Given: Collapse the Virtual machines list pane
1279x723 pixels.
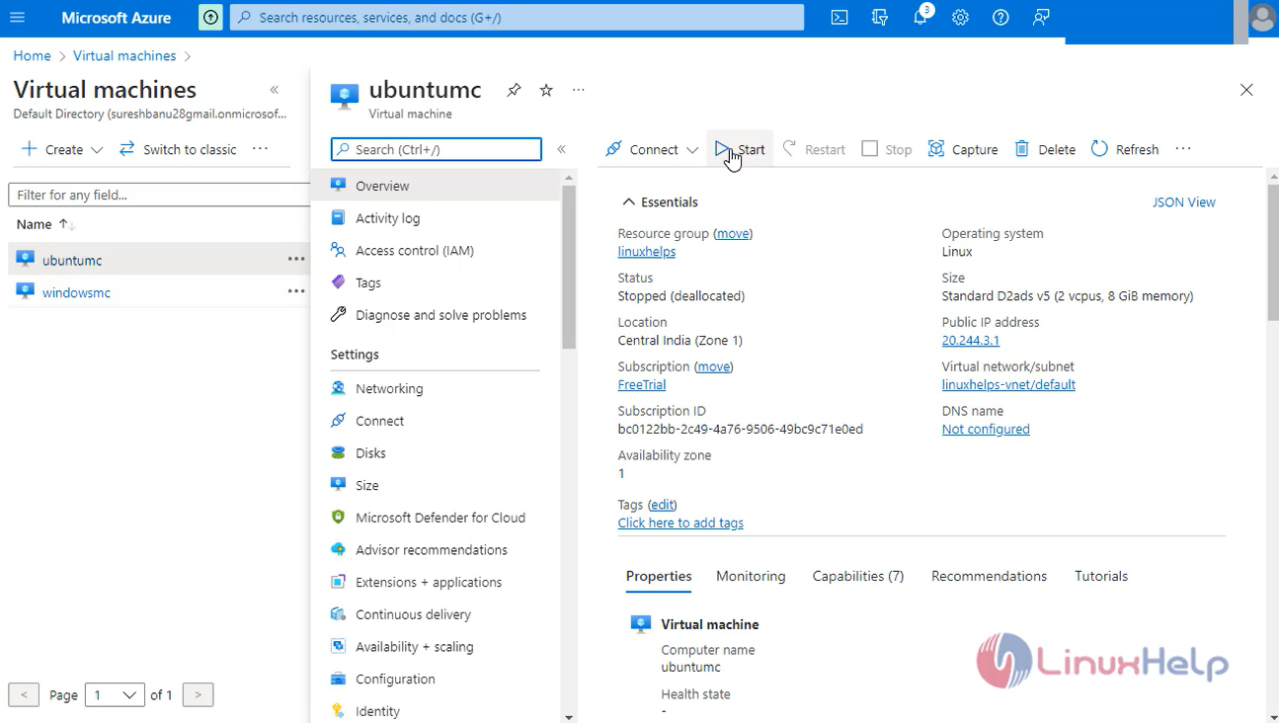Looking at the screenshot, I should point(275,90).
